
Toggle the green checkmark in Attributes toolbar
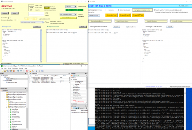pyautogui.click(x=74, y=76)
